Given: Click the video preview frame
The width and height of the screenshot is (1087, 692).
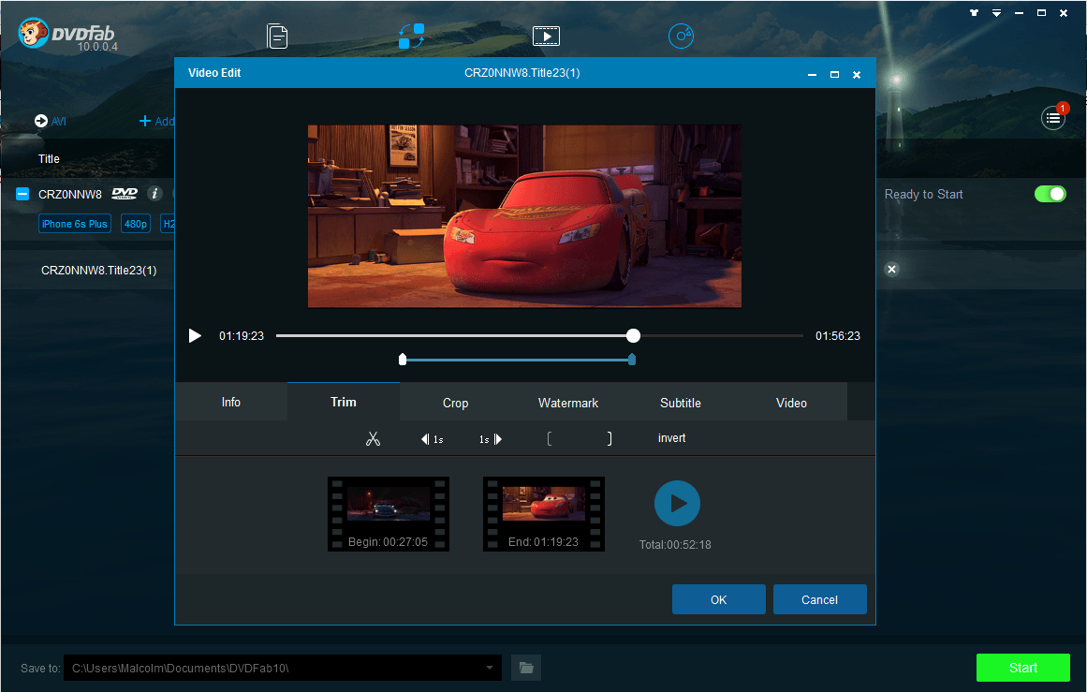Looking at the screenshot, I should [x=525, y=215].
